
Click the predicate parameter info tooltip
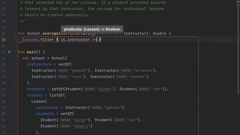point(92,29)
